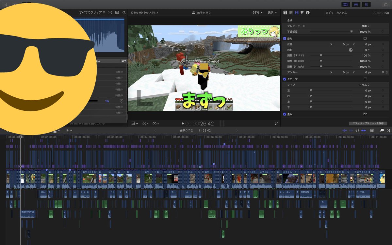Viewport: 392px width, 245px height.
Task: Add keyframe for 位置 diamond
Action: 383,44
